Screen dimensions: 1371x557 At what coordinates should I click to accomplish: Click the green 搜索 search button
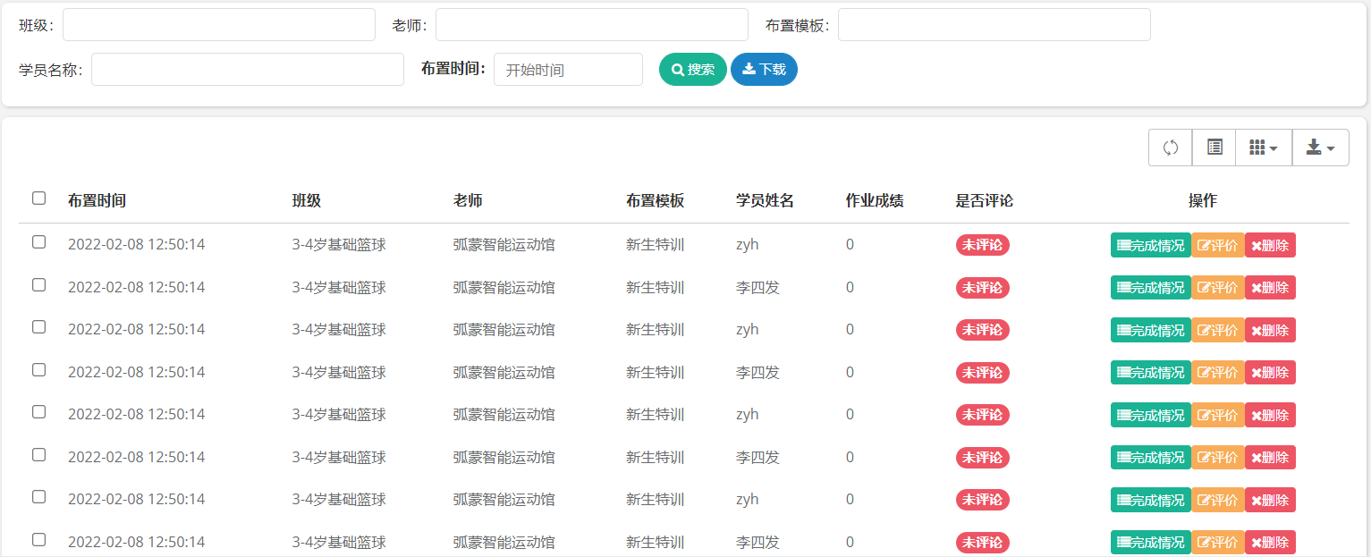click(x=692, y=70)
